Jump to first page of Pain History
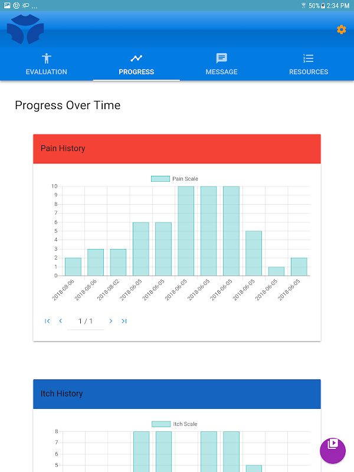 pyautogui.click(x=47, y=321)
